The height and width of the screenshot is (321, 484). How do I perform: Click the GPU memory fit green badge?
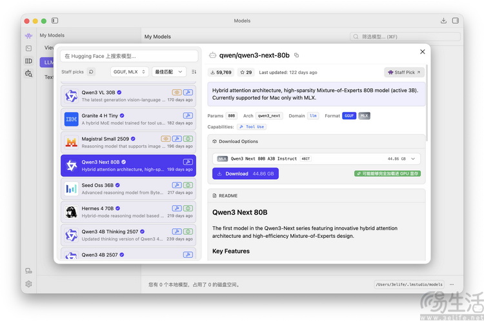[387, 173]
